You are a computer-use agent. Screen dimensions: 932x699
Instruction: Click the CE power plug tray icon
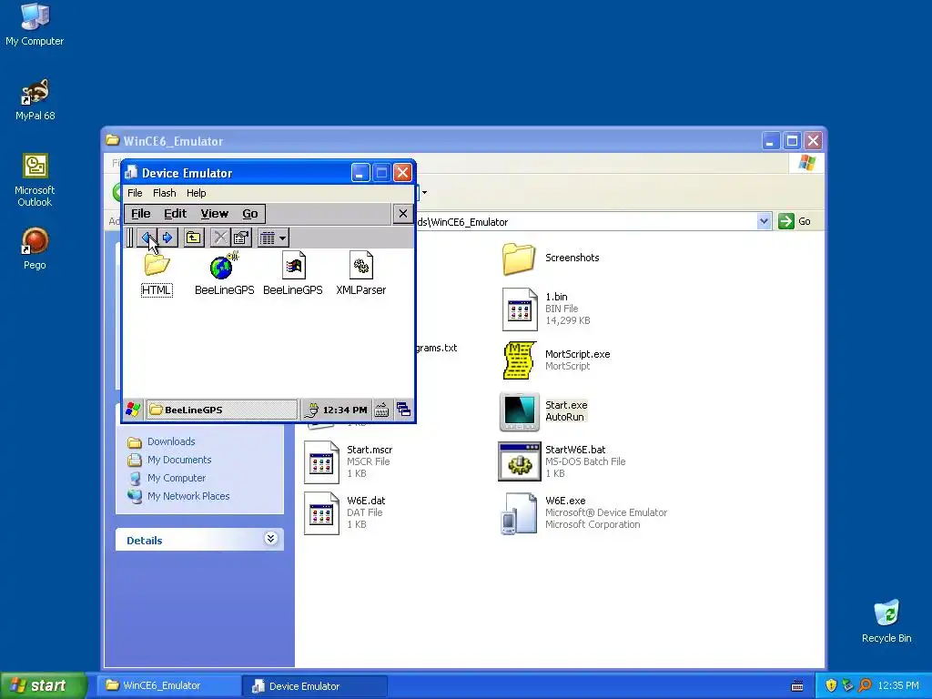pyautogui.click(x=311, y=410)
